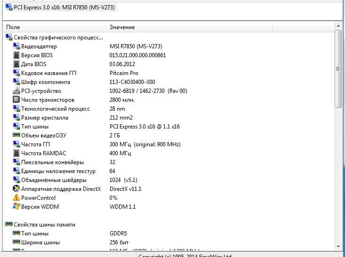The width and height of the screenshot is (345, 257).
Task: Select RAMDAC clock value '400 МГц'
Action: coord(120,153)
